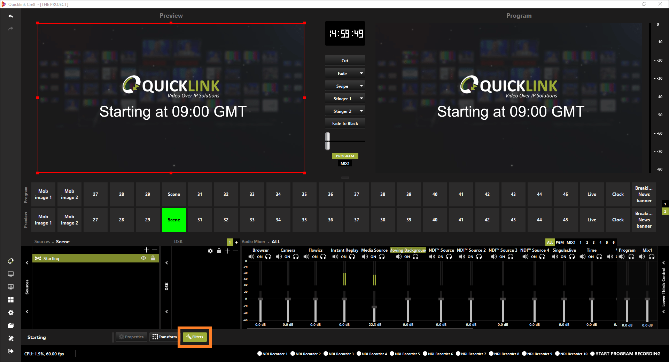The width and height of the screenshot is (669, 362).
Task: Switch audio mixer to PGM tab
Action: 560,242
